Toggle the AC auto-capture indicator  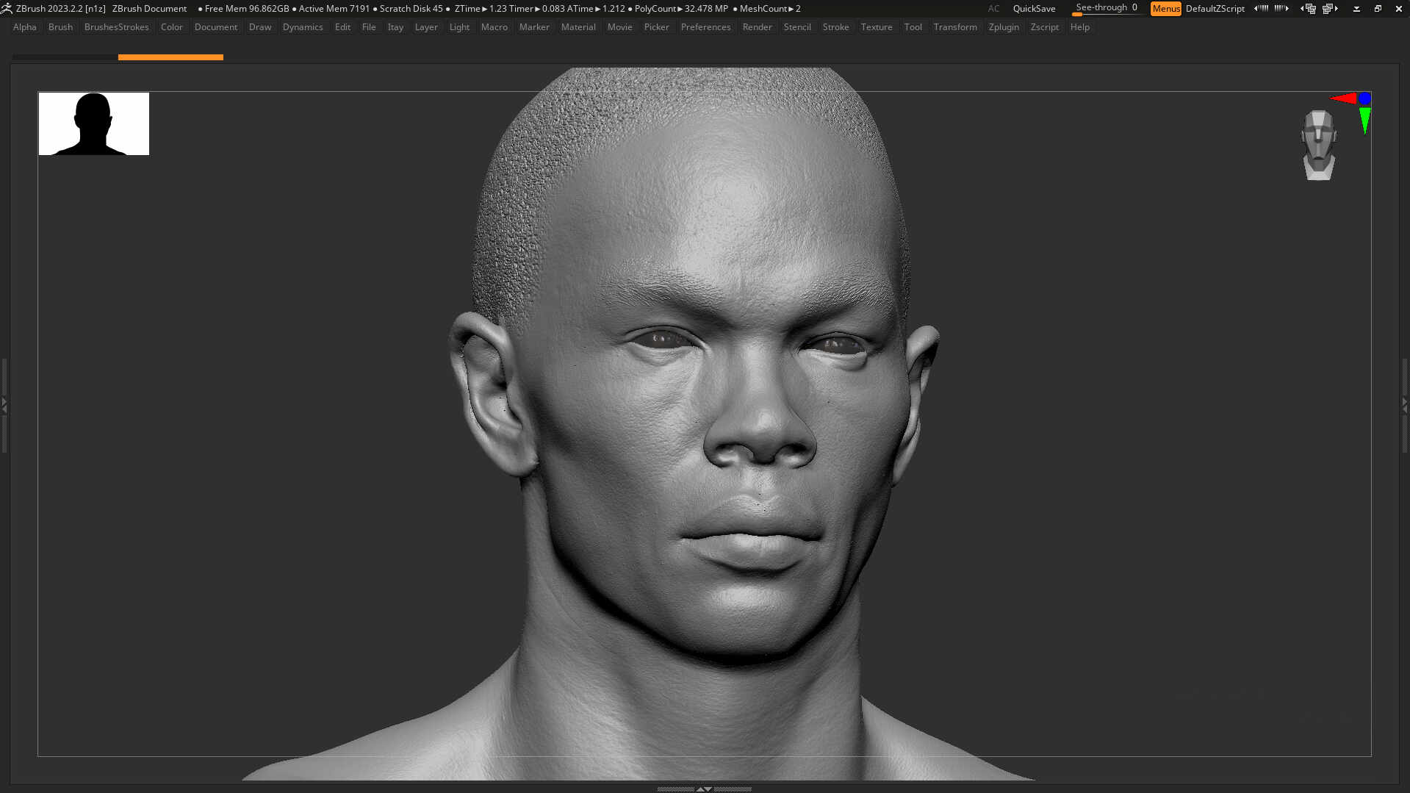993,8
